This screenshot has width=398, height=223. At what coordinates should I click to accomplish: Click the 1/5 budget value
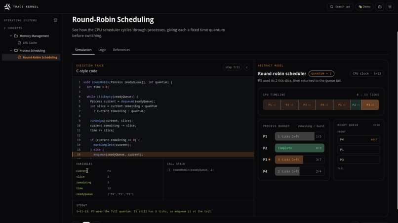click(318, 136)
